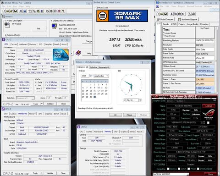Click Validate button in upper CPU-Z
Screen dimensions: 220x176
(x=50, y=104)
